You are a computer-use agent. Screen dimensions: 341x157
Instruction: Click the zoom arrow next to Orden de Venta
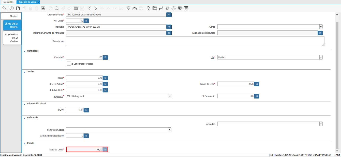169,15
